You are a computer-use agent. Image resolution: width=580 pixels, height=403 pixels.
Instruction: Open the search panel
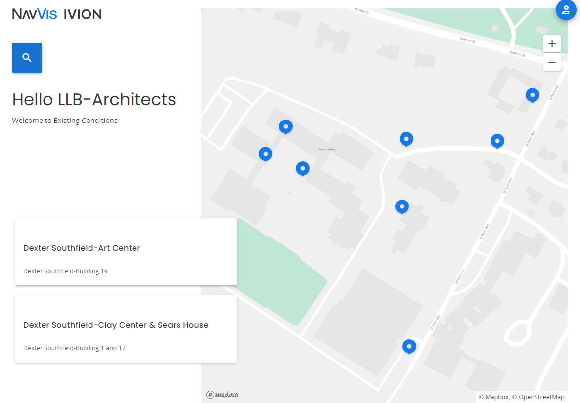click(27, 58)
